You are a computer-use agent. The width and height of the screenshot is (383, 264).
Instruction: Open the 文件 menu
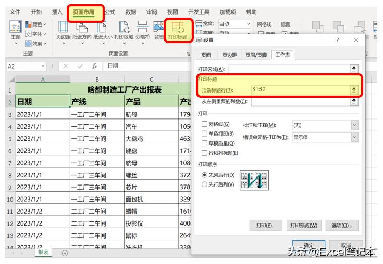pyautogui.click(x=15, y=11)
